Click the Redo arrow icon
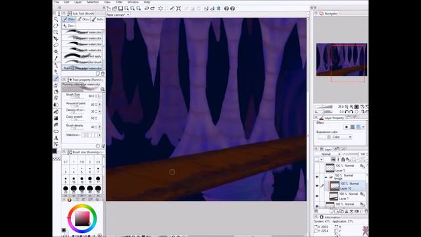Viewport: 421px width, 237px height. tap(153, 9)
